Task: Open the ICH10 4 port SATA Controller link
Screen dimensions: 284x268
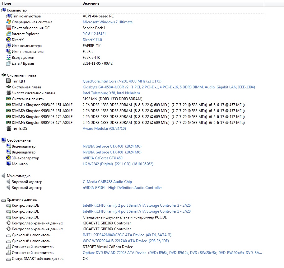Action: [137, 211]
